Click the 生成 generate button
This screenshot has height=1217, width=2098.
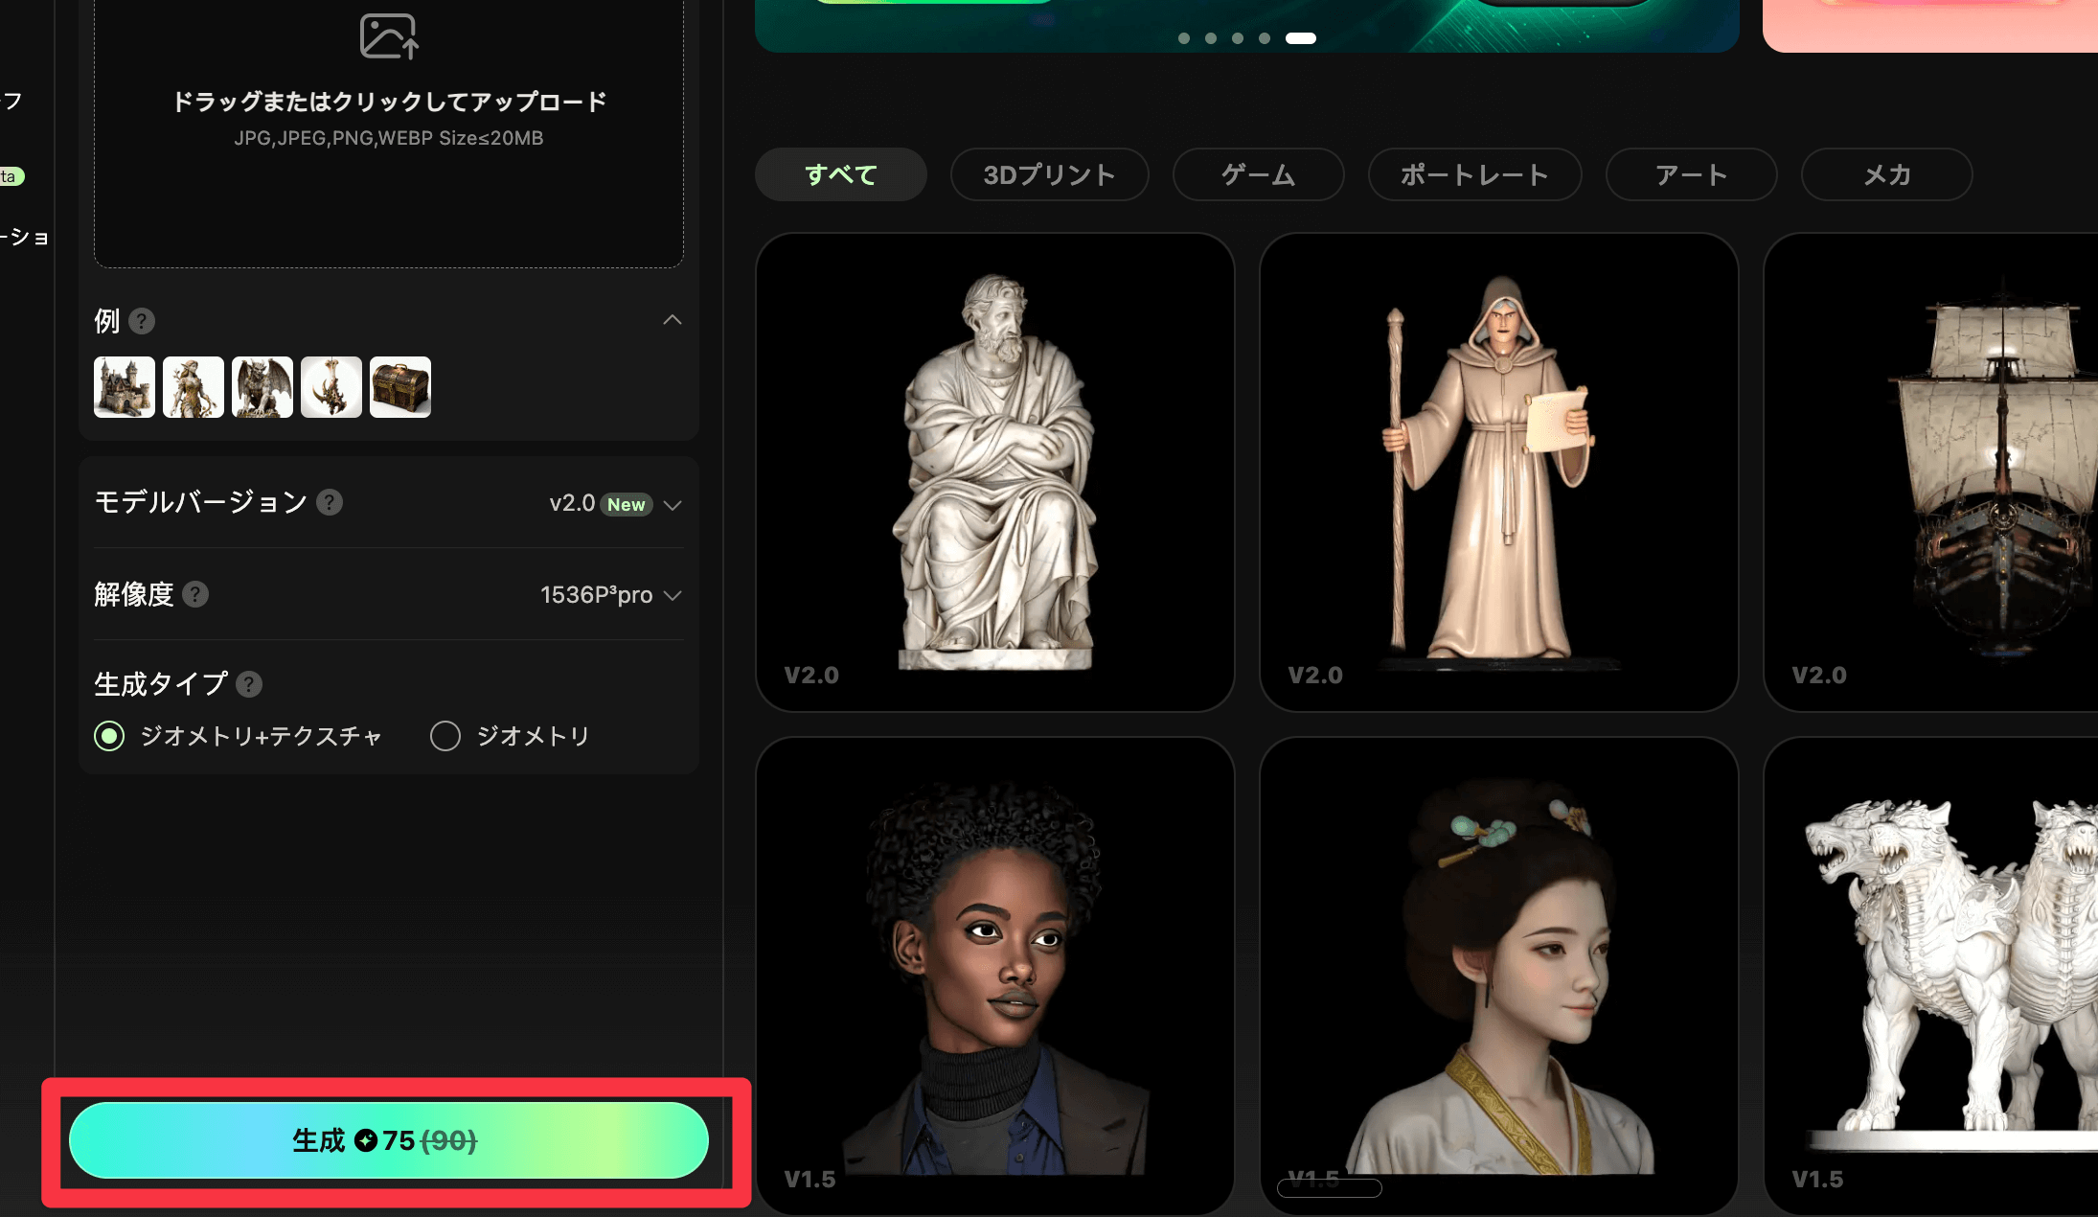(x=388, y=1140)
